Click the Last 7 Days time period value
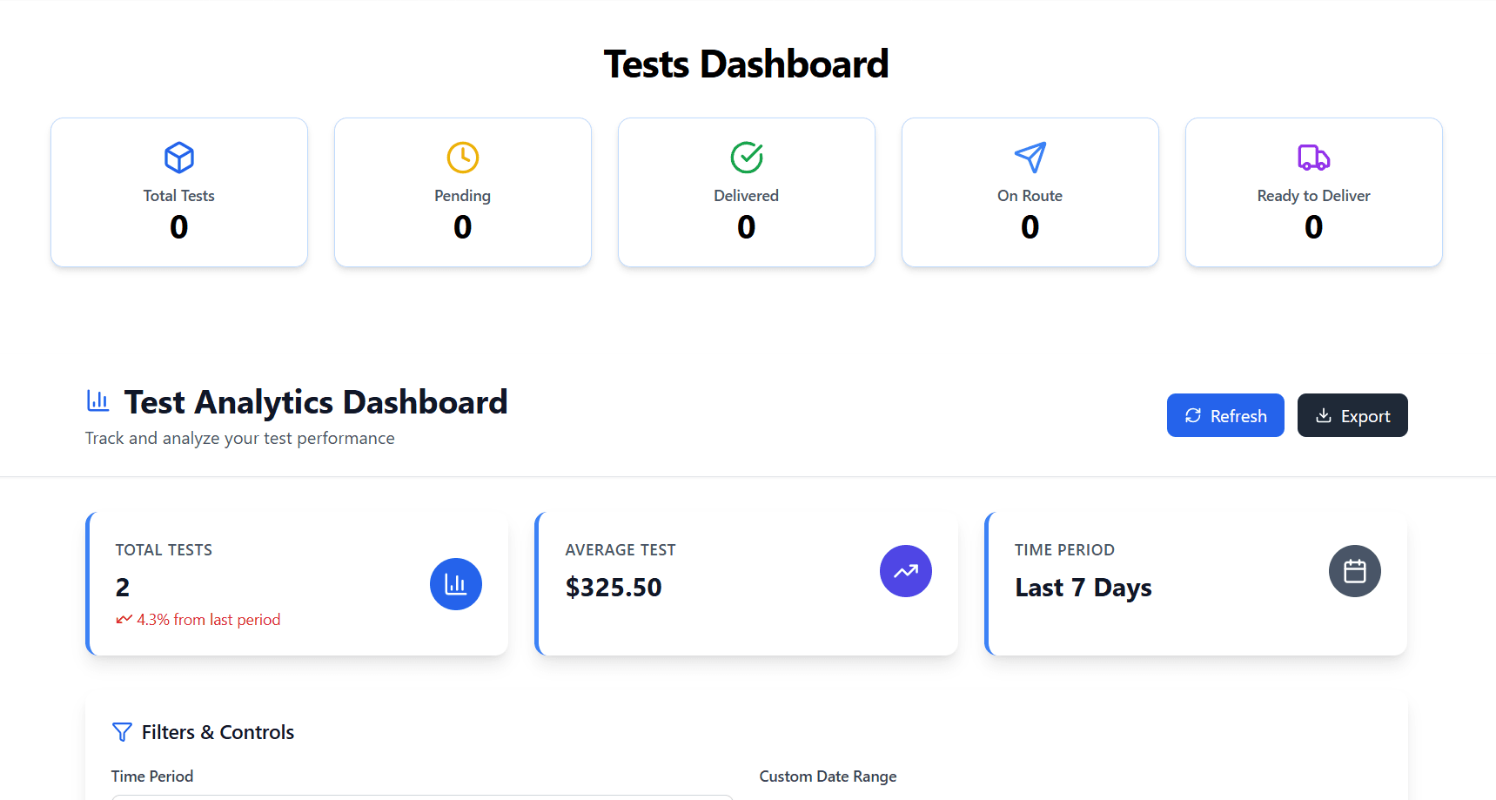This screenshot has width=1496, height=800. coord(1083,588)
